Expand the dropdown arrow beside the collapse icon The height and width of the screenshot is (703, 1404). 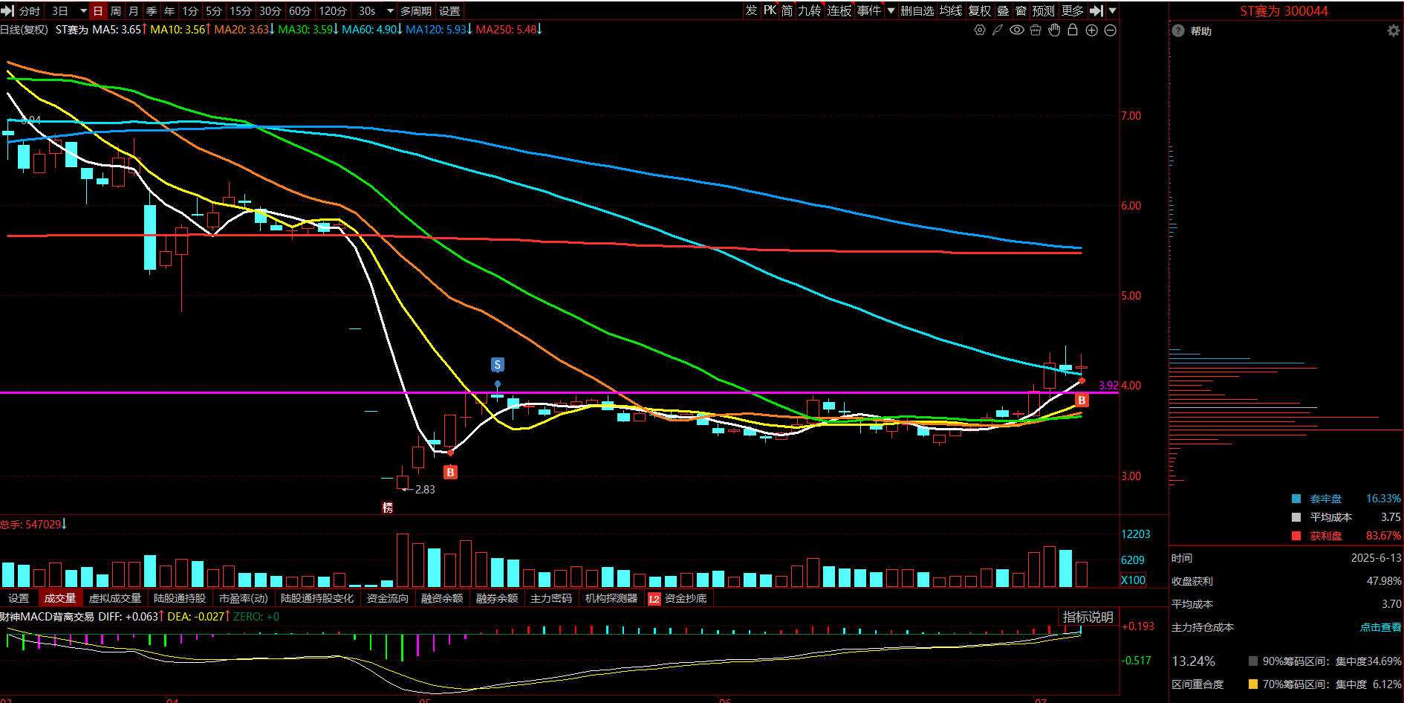pos(1112,10)
